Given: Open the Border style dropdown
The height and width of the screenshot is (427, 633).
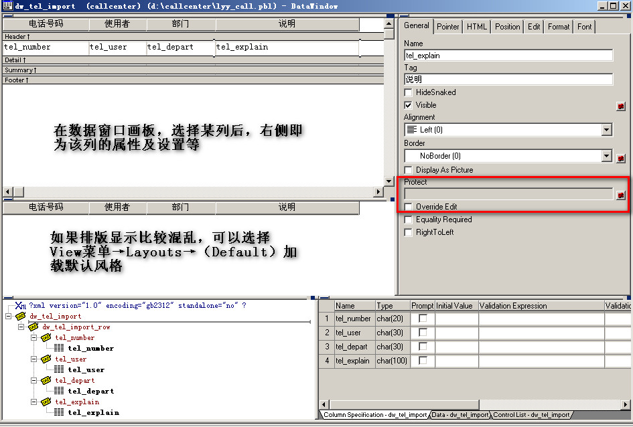Looking at the screenshot, I should (606, 156).
